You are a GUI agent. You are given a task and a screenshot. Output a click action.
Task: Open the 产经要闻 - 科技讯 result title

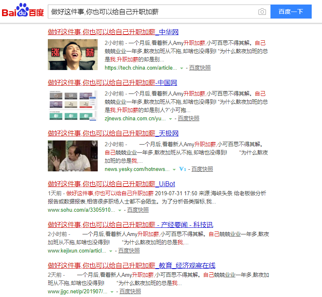[131, 225]
